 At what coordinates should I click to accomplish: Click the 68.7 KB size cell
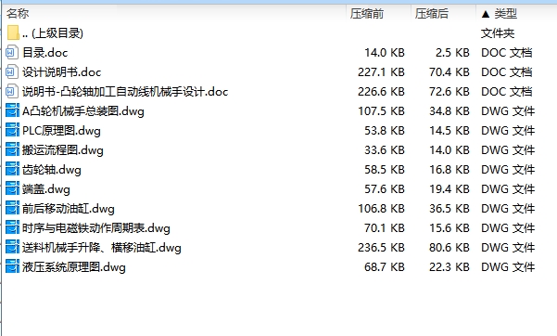(385, 267)
